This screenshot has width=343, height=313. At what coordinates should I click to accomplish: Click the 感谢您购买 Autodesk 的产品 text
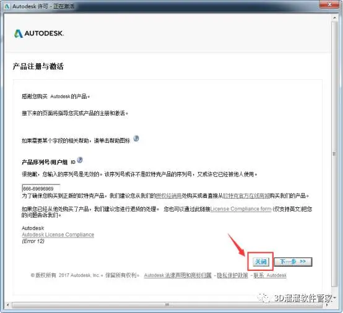click(x=56, y=96)
